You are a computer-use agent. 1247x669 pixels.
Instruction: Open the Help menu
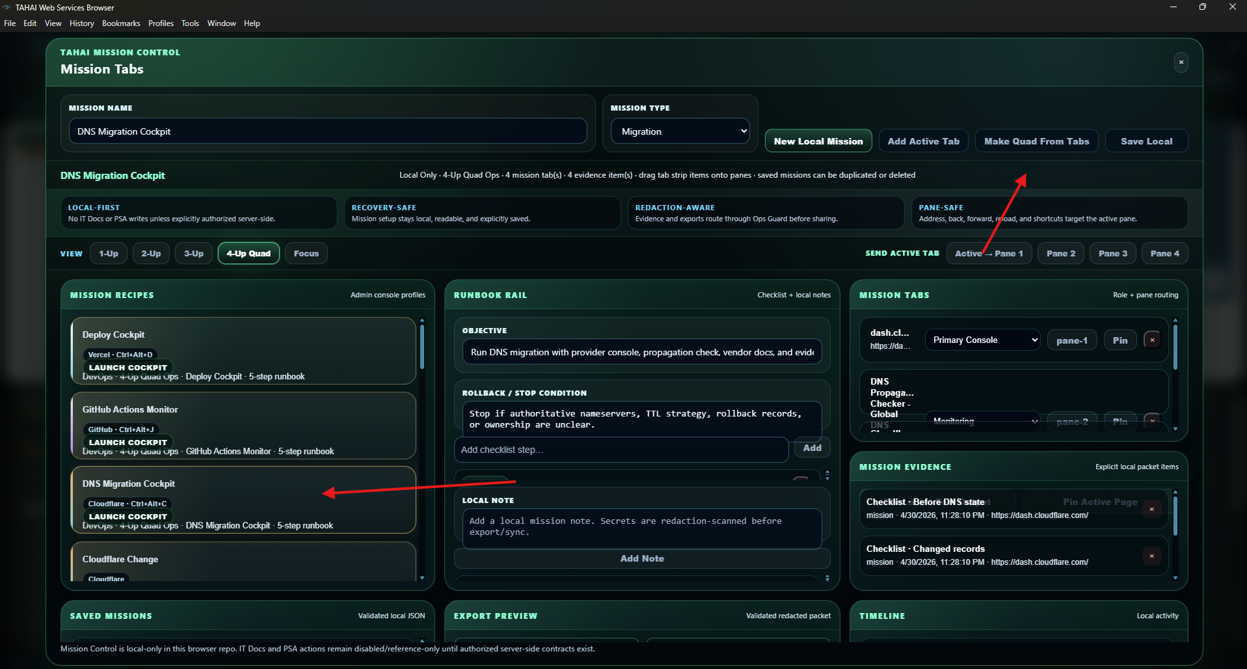coord(252,23)
